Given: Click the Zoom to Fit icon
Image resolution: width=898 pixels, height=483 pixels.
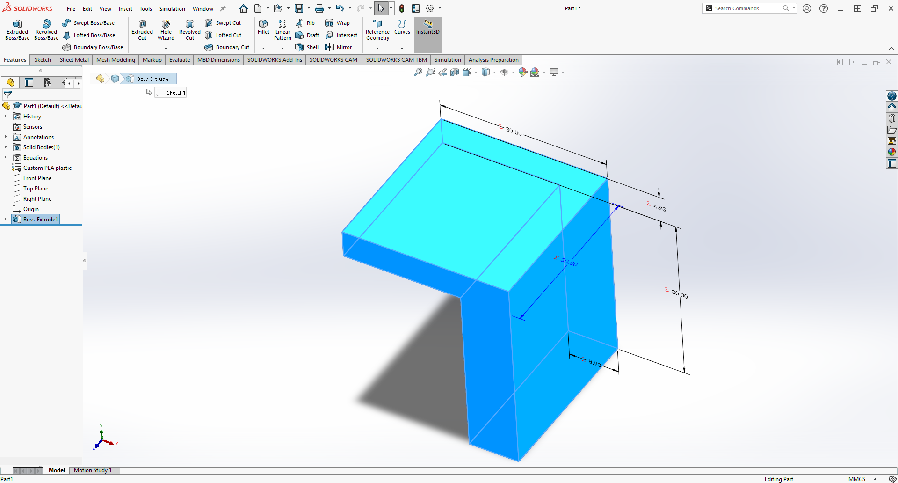Looking at the screenshot, I should [418, 72].
